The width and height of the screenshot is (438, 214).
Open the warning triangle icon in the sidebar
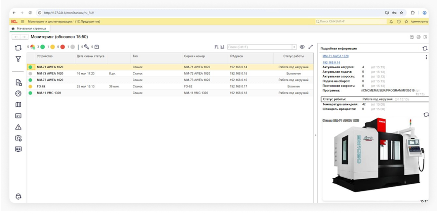click(18, 127)
